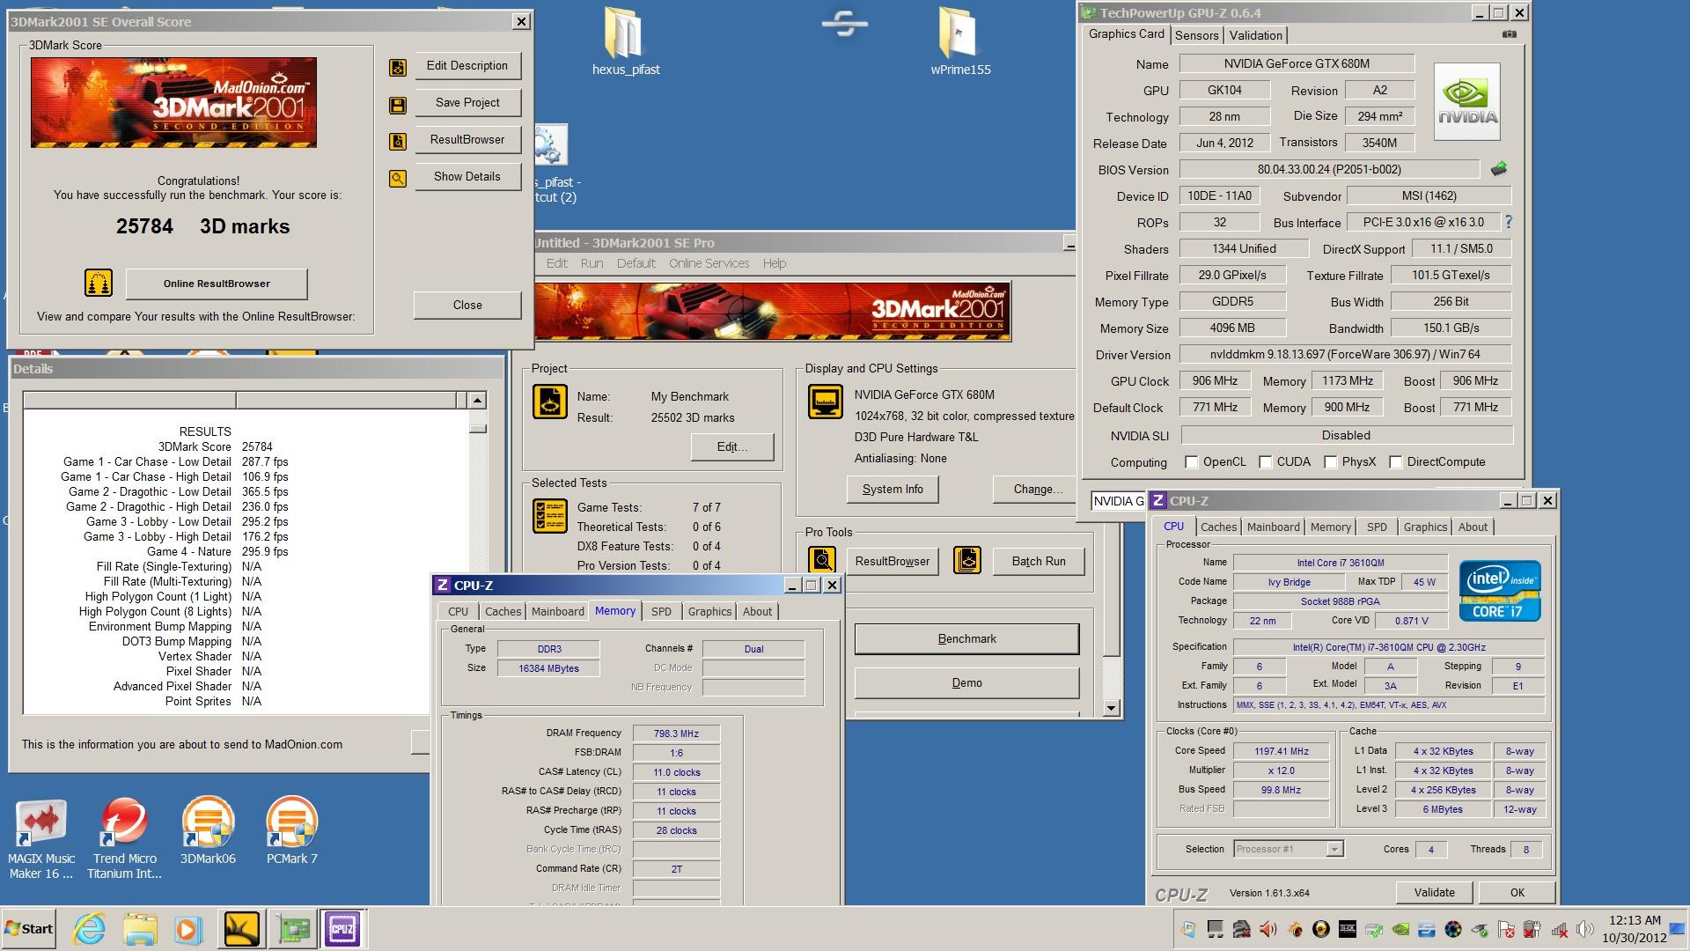Click the Validate button in CPU-Z
Viewport: 1690px width, 951px height.
1434,892
